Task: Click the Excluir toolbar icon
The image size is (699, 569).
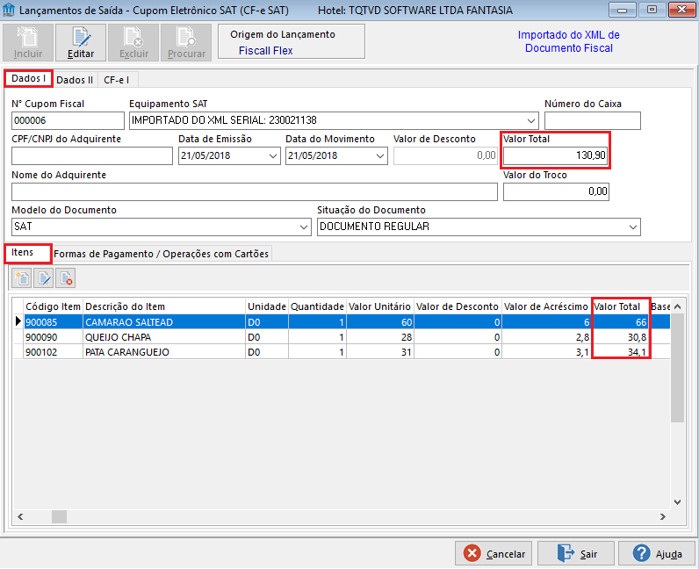Action: [x=133, y=43]
